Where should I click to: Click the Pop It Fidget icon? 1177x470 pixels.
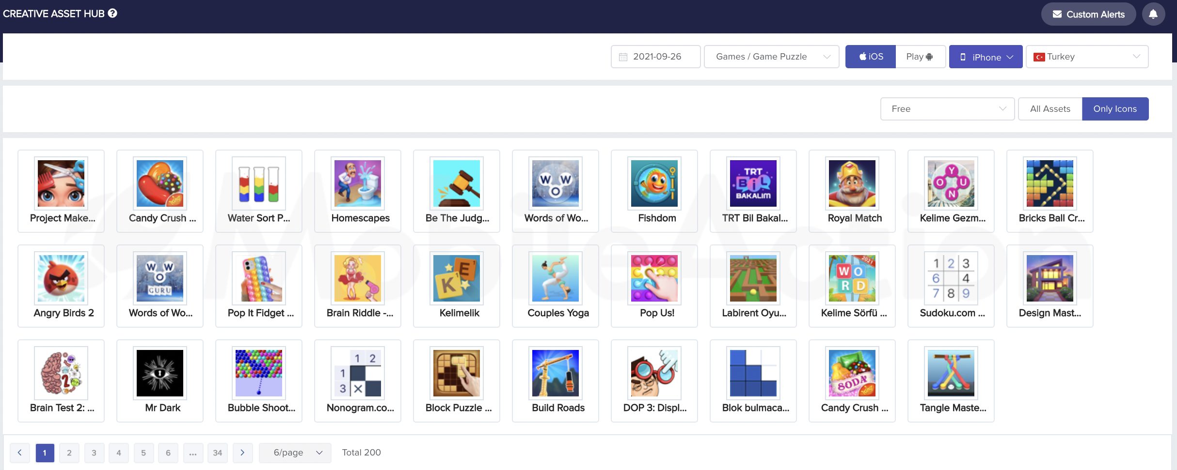[x=259, y=278]
